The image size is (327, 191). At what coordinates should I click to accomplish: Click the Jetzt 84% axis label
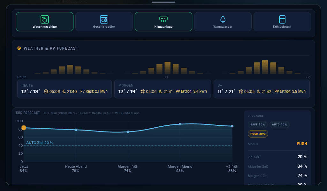click(x=24, y=168)
